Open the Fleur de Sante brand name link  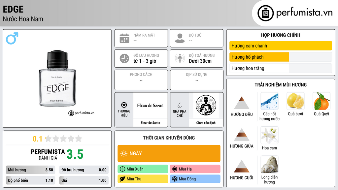[x=150, y=123]
